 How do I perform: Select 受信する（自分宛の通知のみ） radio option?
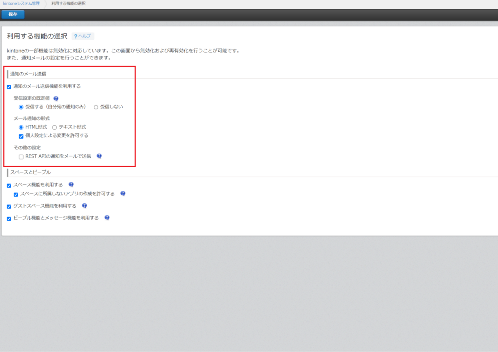pyautogui.click(x=21, y=107)
